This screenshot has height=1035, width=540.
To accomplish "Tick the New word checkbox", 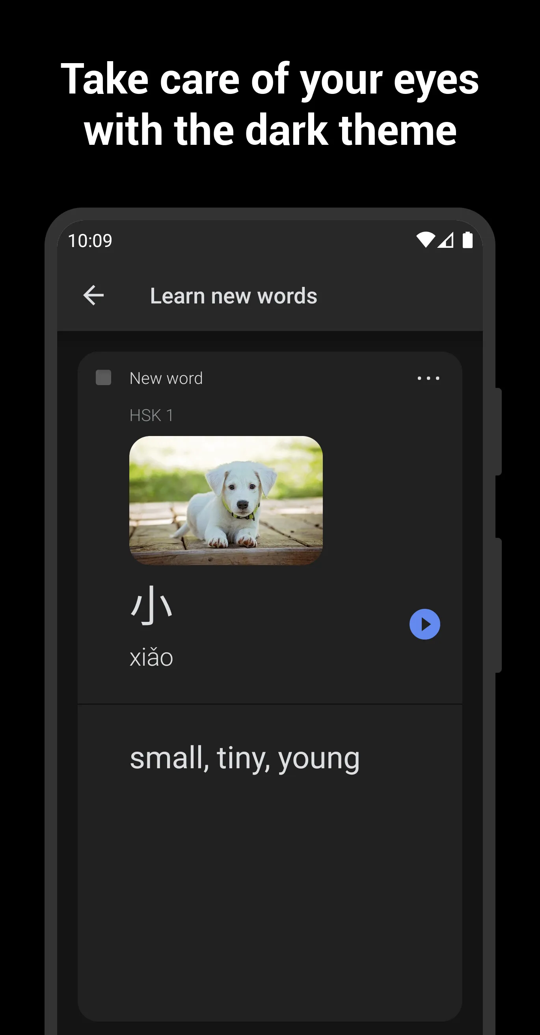I will 104,378.
